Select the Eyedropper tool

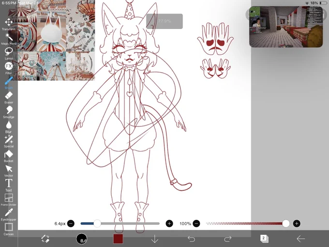tap(9, 215)
